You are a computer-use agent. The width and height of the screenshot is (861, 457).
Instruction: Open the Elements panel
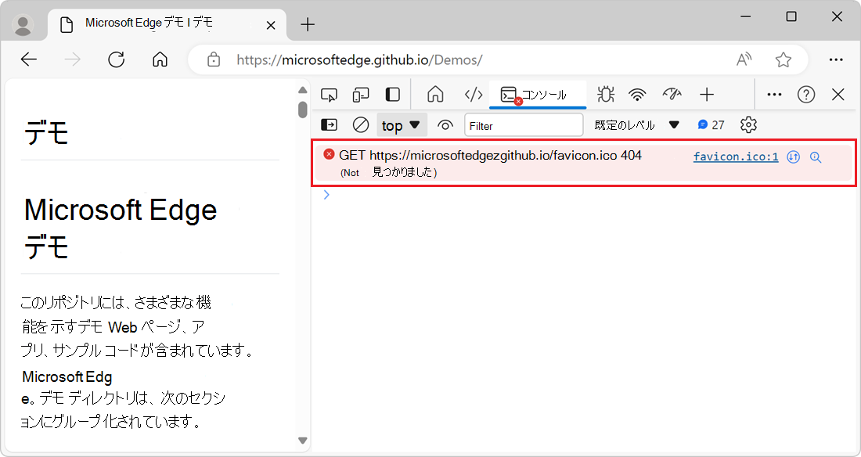(474, 94)
